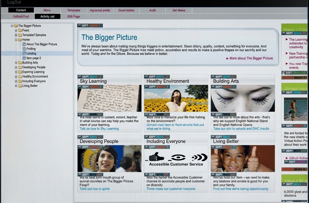The height and width of the screenshot is (203, 309).
Task: Click the Home folder icon
Action: click(x=20, y=40)
